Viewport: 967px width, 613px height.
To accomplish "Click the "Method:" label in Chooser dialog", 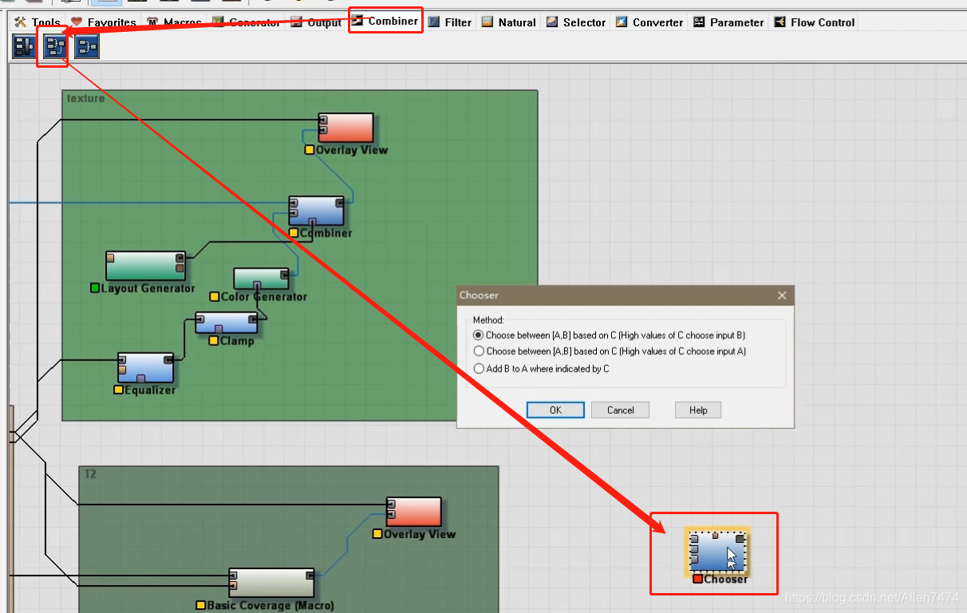I will point(488,320).
